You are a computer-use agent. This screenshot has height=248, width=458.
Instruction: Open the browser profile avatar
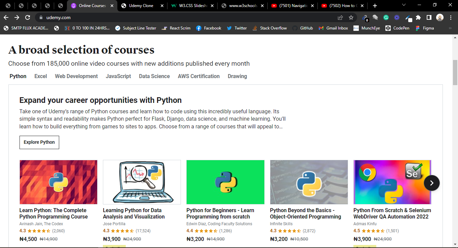pyautogui.click(x=440, y=17)
